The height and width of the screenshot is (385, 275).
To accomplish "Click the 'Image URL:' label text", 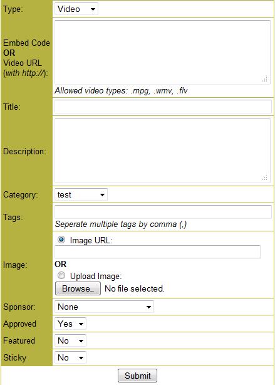I will [91, 240].
